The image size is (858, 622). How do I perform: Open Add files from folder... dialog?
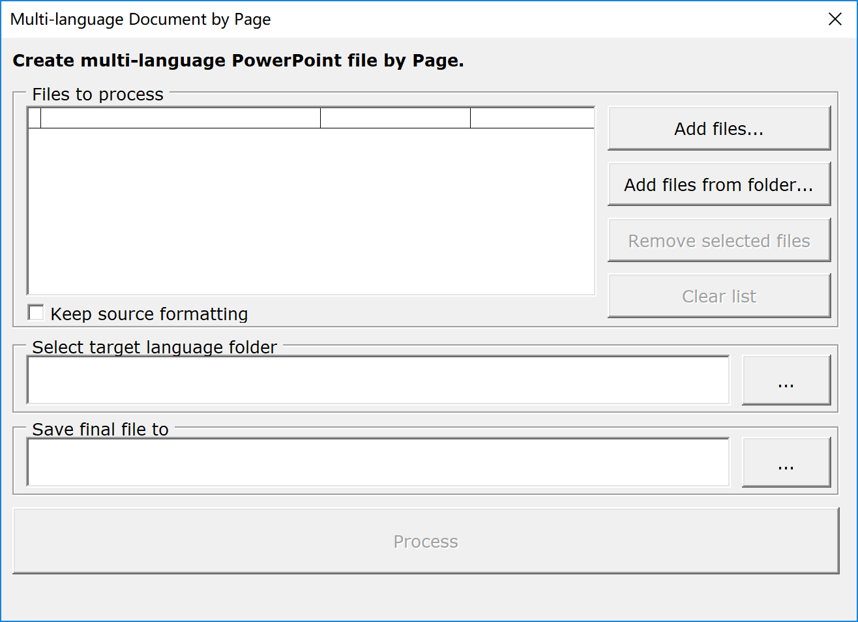[x=719, y=185]
